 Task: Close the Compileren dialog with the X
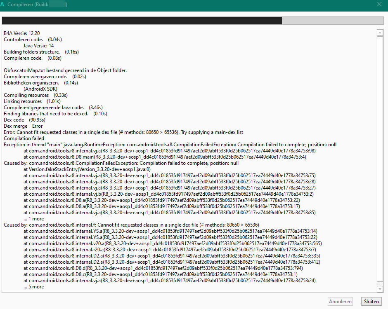tap(379, 4)
